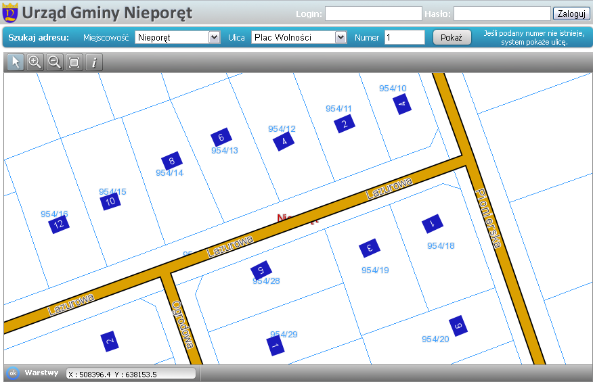Select the info identify tool
Viewport: 593px width, 382px height.
(94, 63)
